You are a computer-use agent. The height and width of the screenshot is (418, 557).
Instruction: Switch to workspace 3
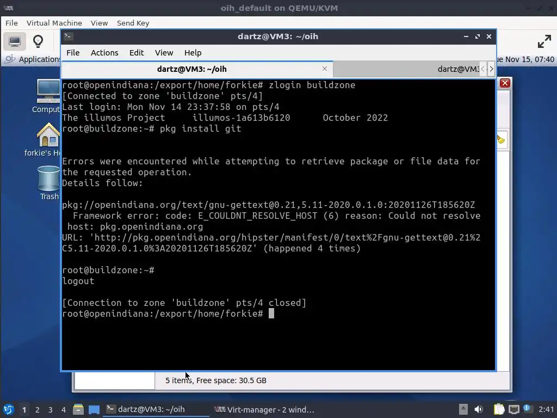coord(51,410)
